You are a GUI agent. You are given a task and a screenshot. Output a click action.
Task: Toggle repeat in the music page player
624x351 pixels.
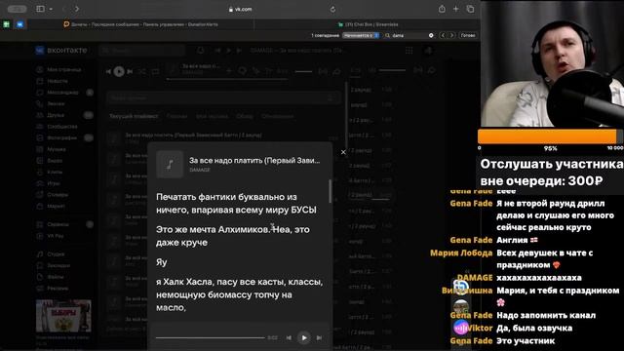(156, 71)
